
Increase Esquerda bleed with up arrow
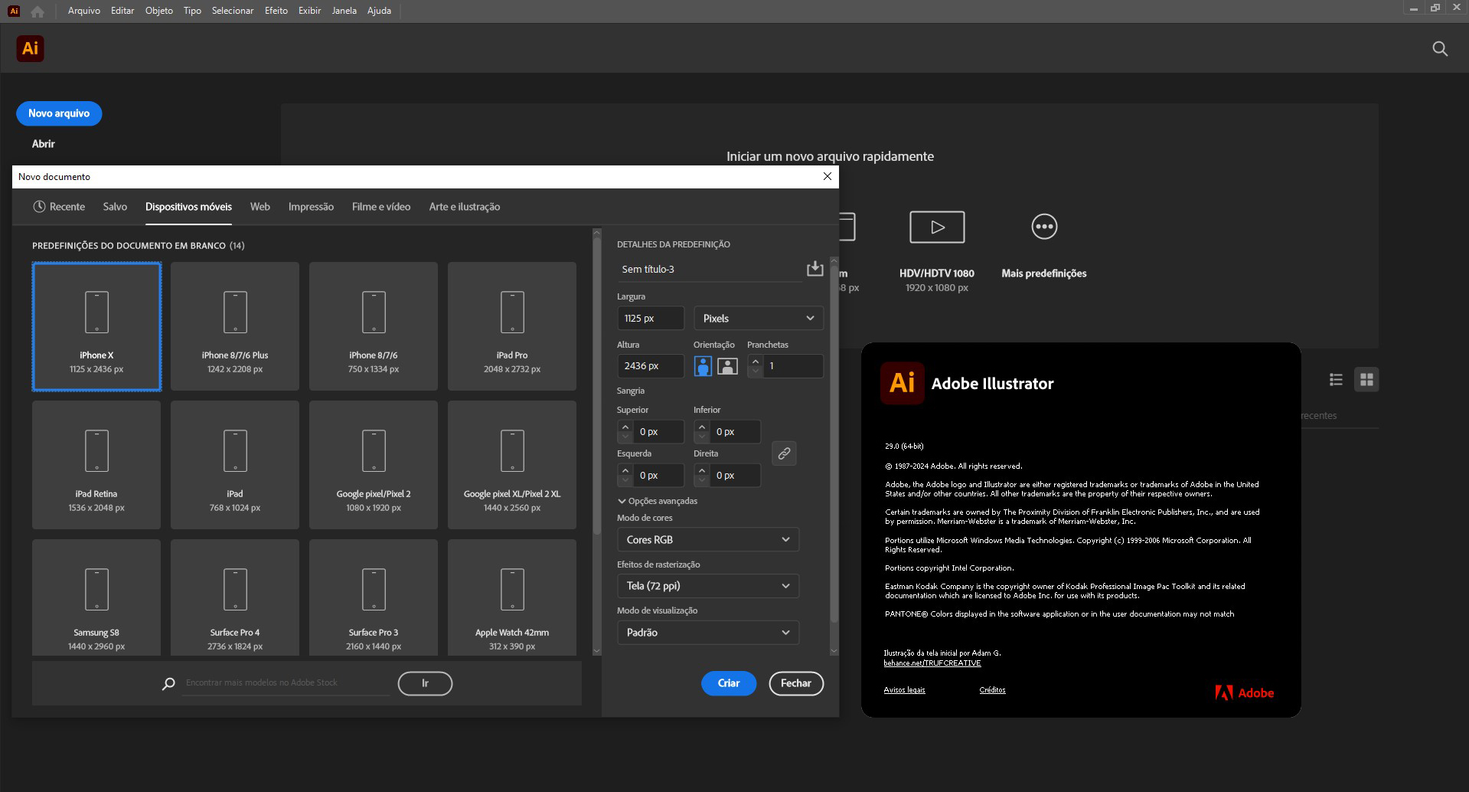tap(625, 470)
